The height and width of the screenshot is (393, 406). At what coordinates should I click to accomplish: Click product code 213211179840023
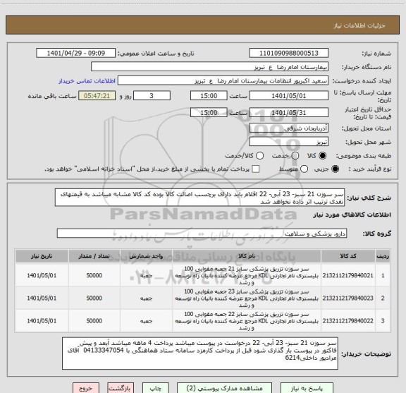347,298
